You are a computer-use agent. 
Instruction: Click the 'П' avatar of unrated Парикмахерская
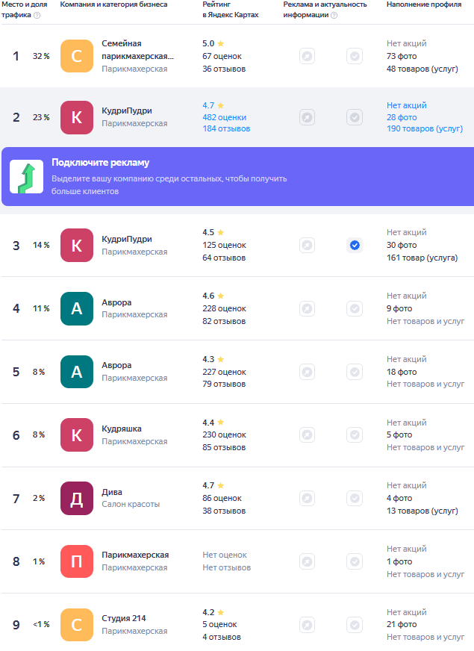[x=76, y=561]
